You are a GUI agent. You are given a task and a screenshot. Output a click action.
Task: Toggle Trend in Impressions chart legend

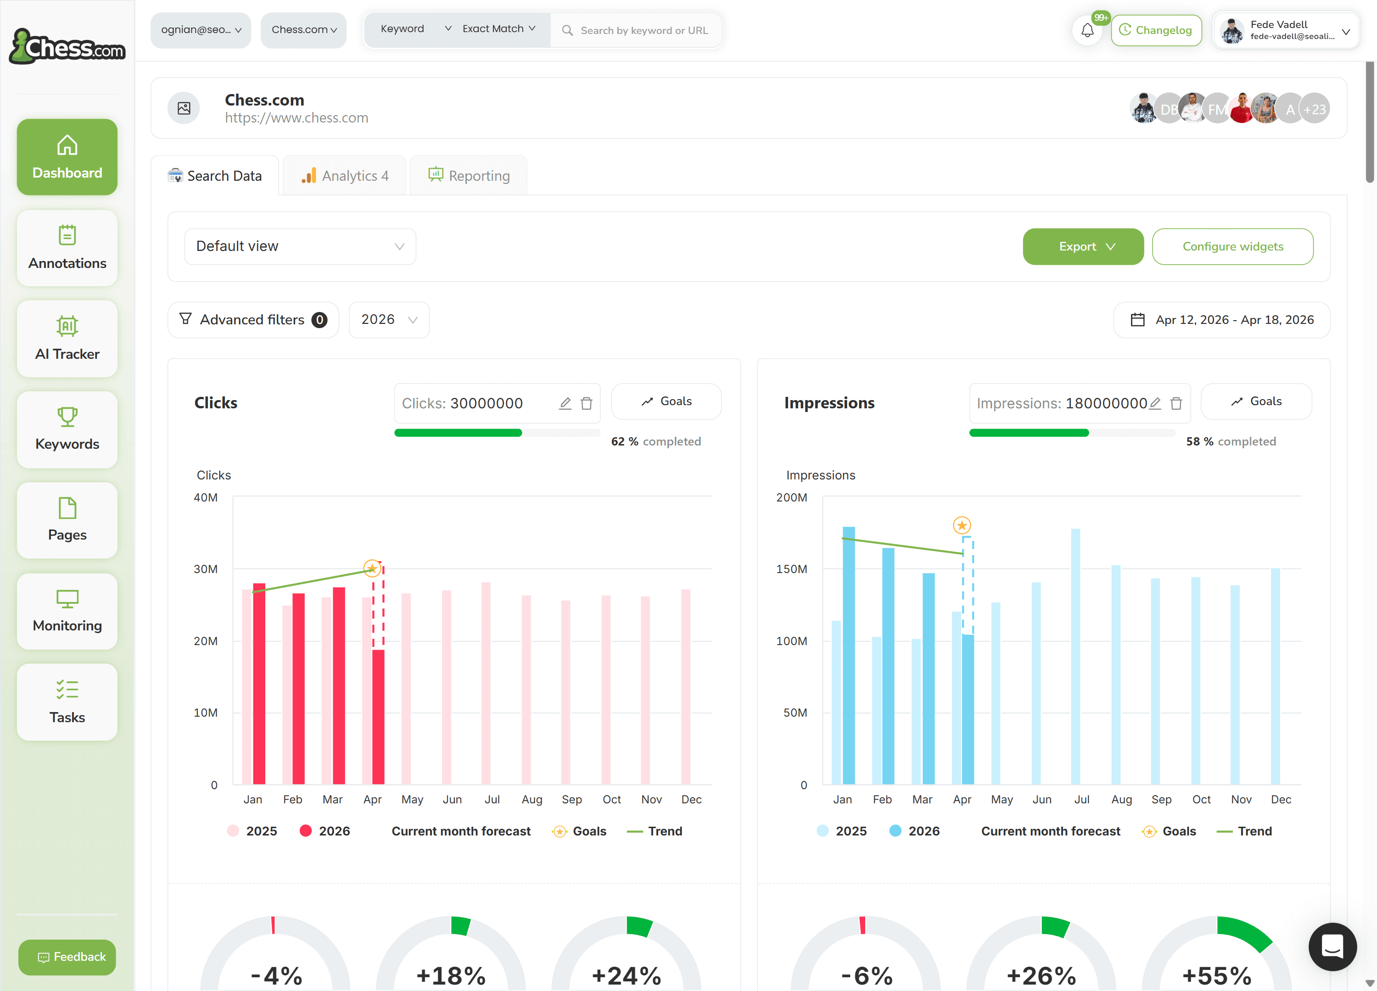(1245, 831)
